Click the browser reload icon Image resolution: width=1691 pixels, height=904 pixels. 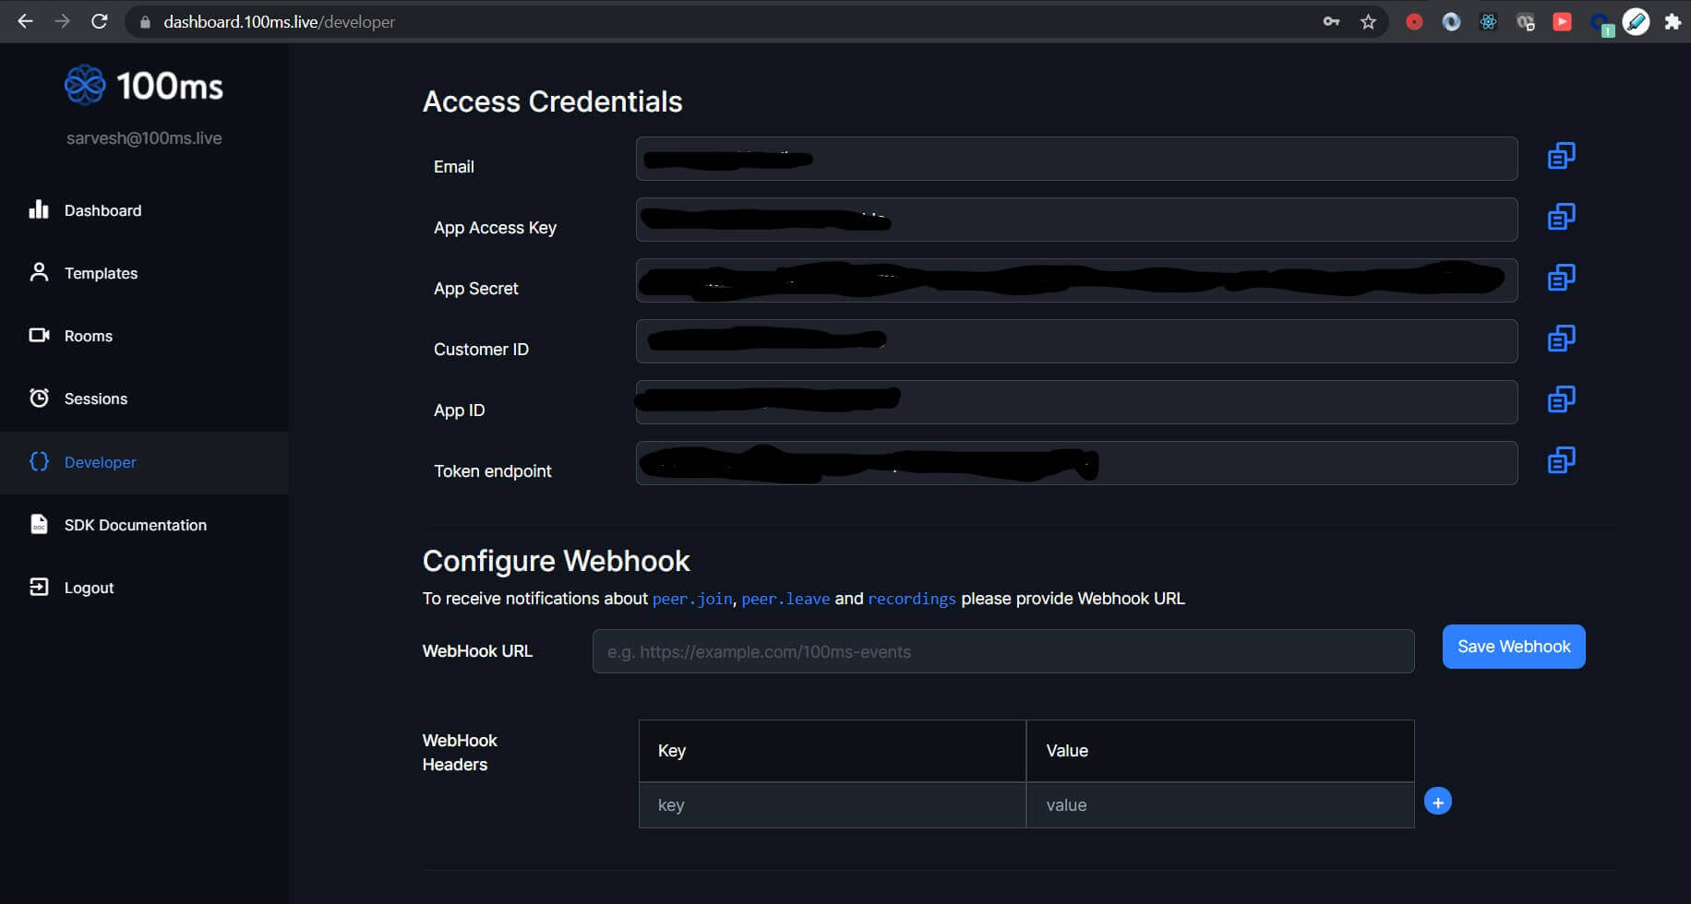click(x=100, y=21)
